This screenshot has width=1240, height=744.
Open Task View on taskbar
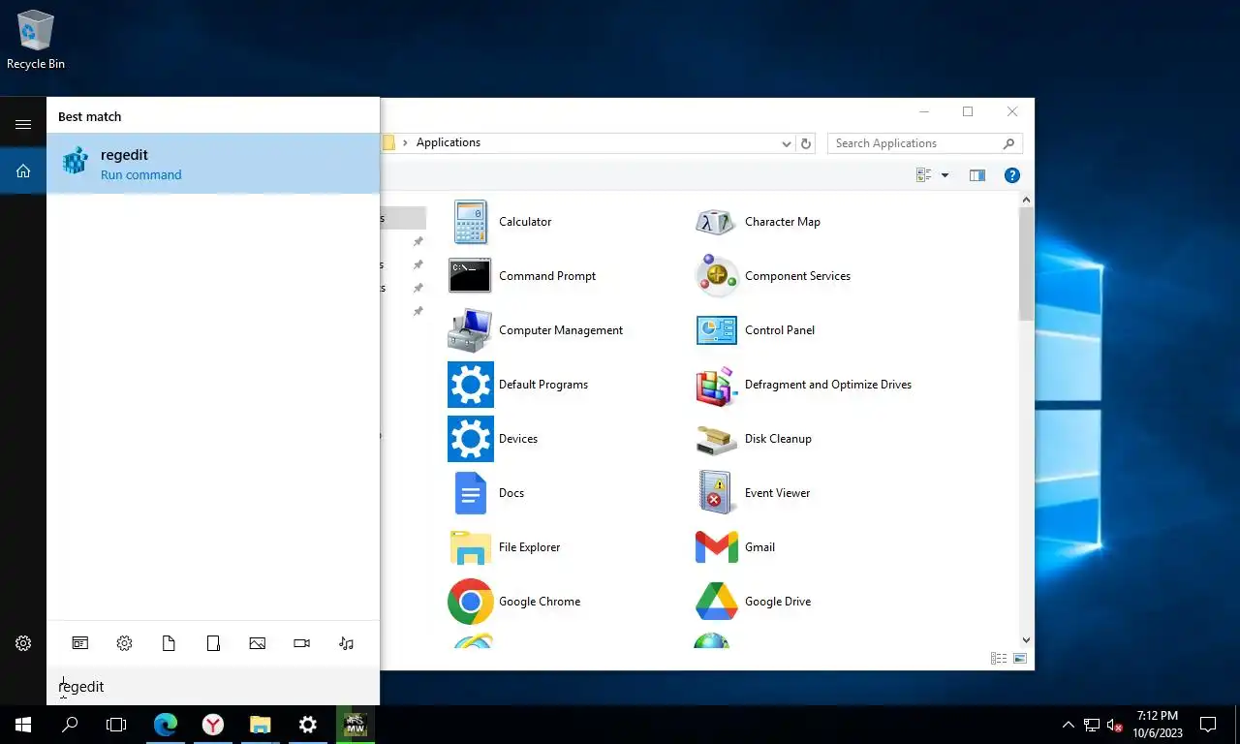[x=116, y=725]
